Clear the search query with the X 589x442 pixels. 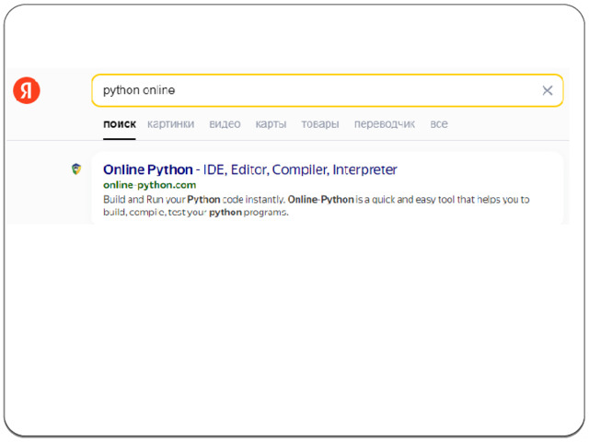548,90
